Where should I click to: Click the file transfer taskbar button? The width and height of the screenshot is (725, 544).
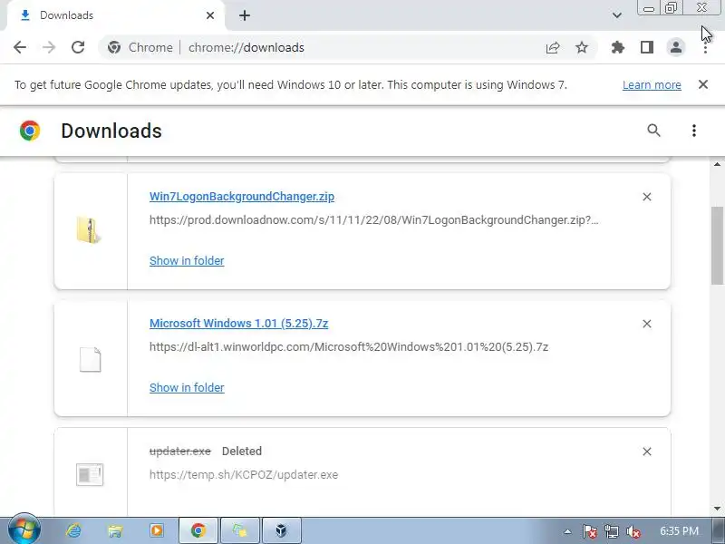point(240,530)
